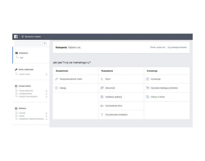Select Budżet i harmonogram in the sidebar
205x161 pixels.
pyautogui.click(x=28, y=97)
